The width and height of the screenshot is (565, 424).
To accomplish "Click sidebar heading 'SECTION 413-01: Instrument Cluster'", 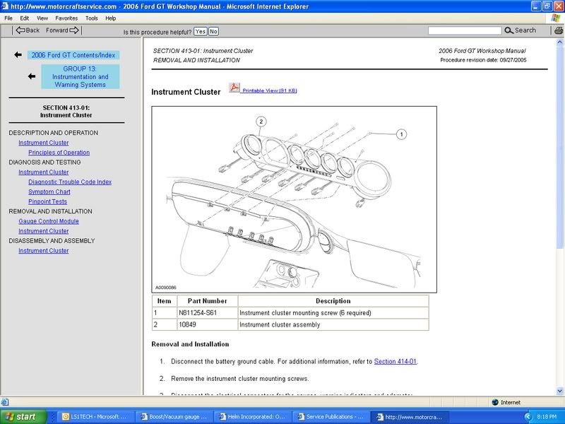I will (66, 112).
